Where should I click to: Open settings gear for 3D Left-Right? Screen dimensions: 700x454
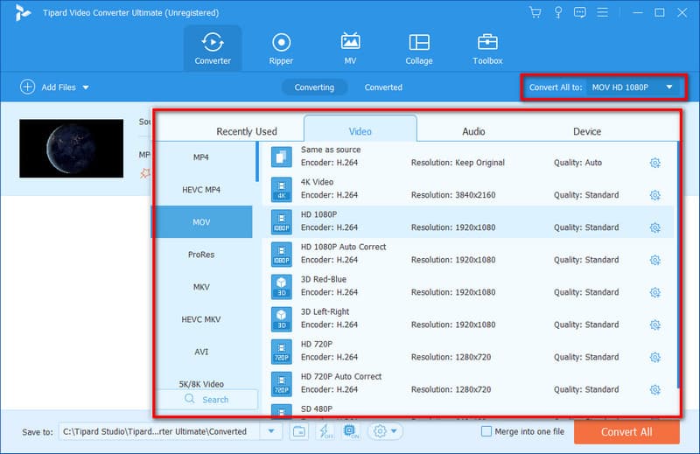654,325
